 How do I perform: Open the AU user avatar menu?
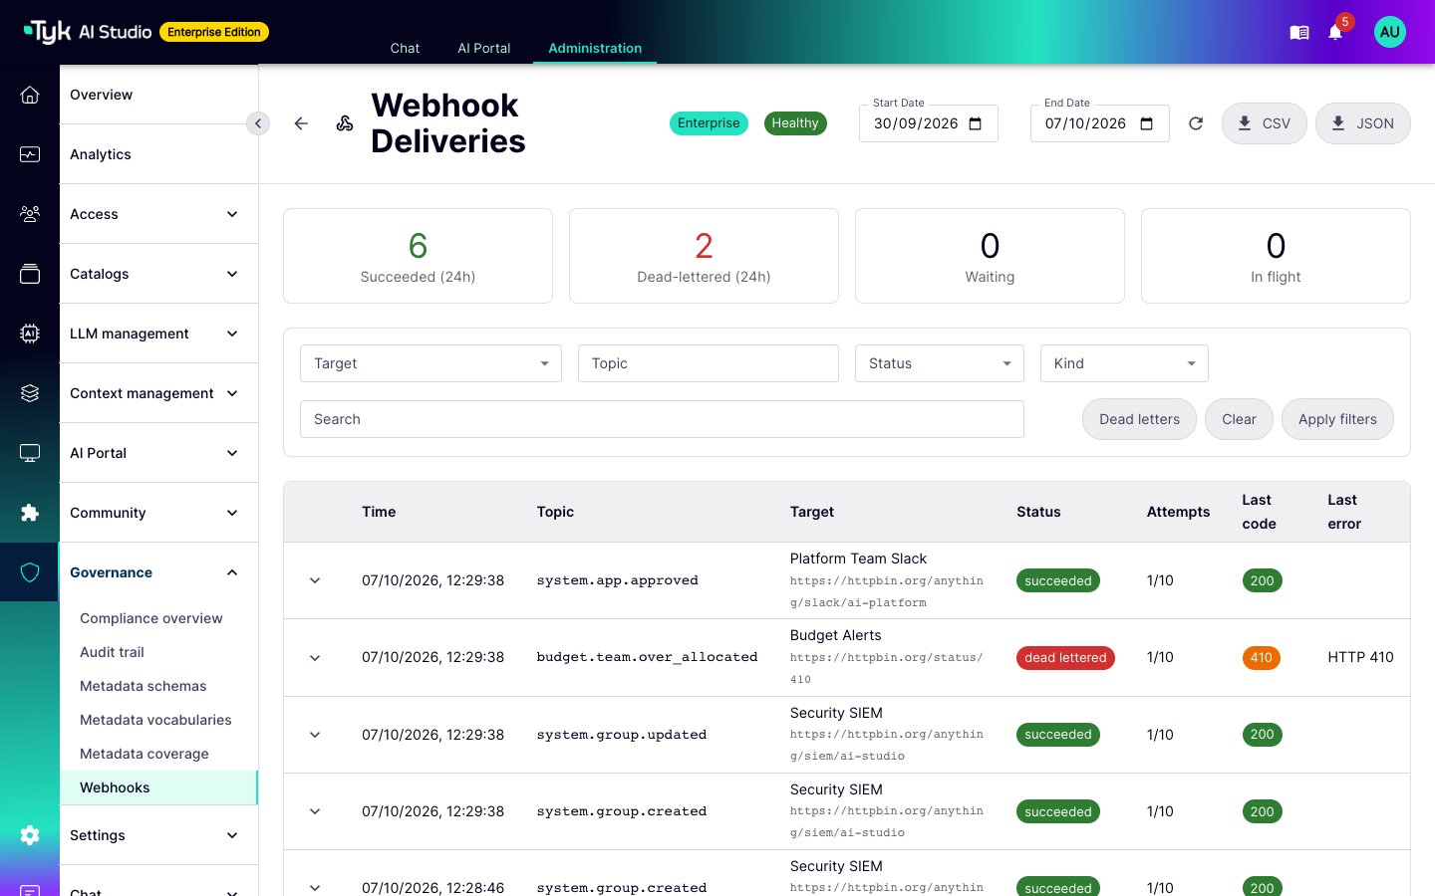[x=1390, y=32]
